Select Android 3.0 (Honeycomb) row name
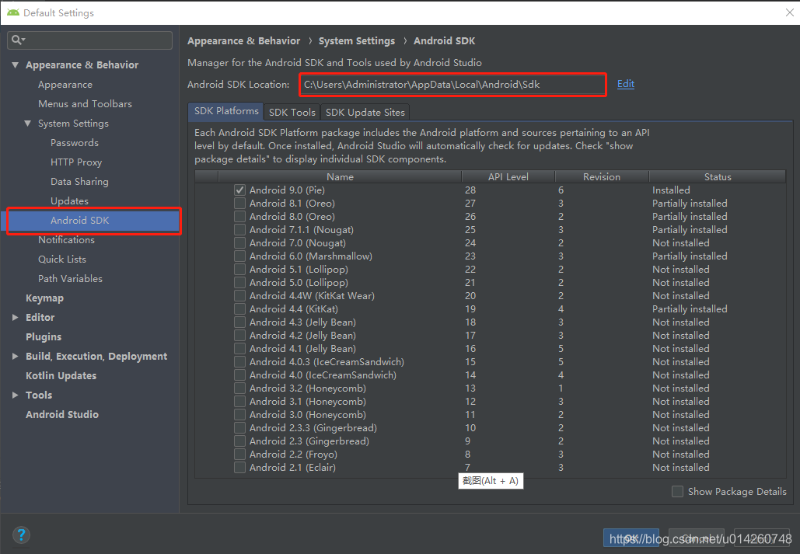The width and height of the screenshot is (800, 554). pyautogui.click(x=308, y=415)
